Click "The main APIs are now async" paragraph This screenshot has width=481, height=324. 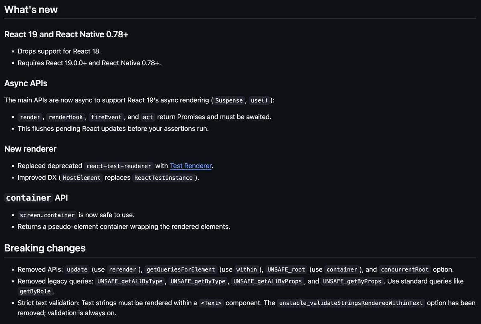click(139, 100)
